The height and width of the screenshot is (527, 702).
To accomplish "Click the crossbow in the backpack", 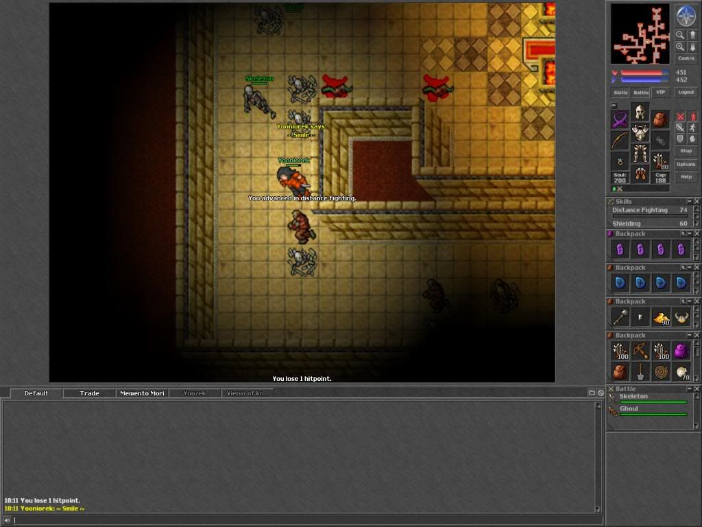I will coord(640,351).
